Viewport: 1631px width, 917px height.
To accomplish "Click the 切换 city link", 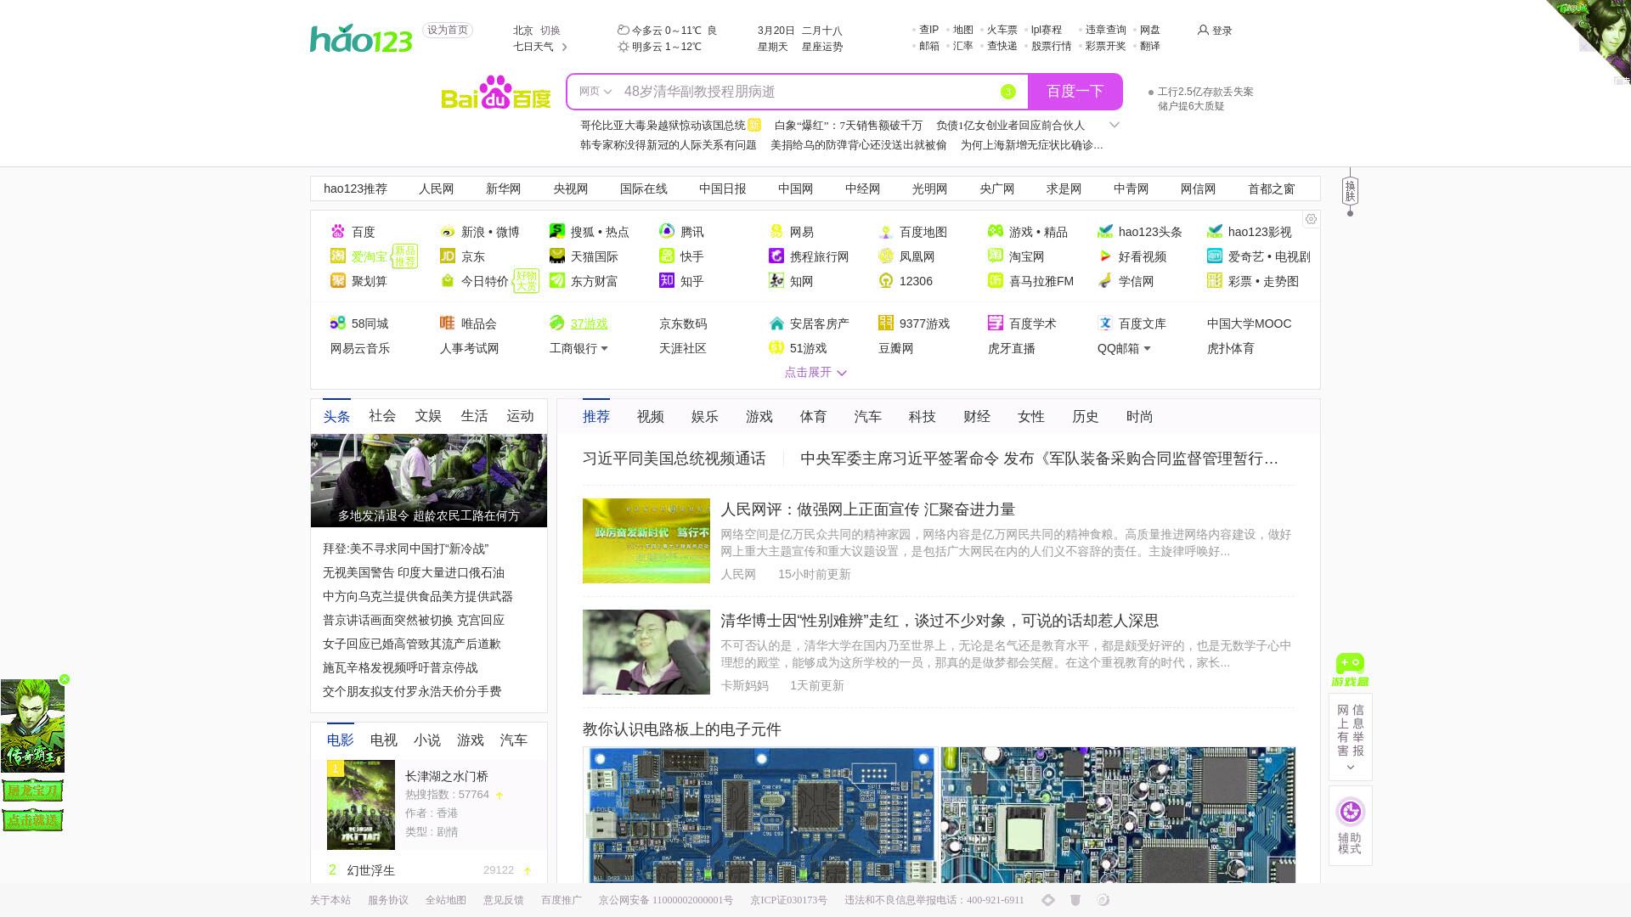I will tap(550, 30).
